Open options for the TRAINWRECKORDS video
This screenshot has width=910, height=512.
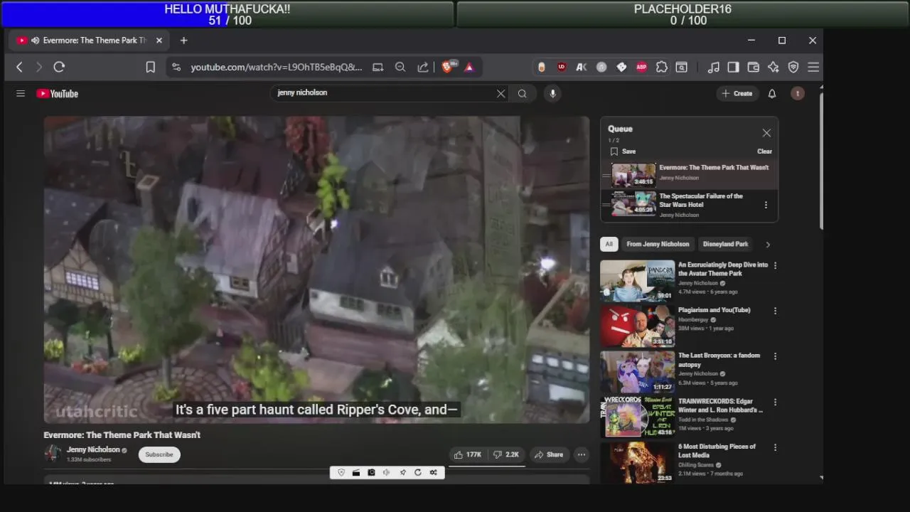tap(775, 402)
